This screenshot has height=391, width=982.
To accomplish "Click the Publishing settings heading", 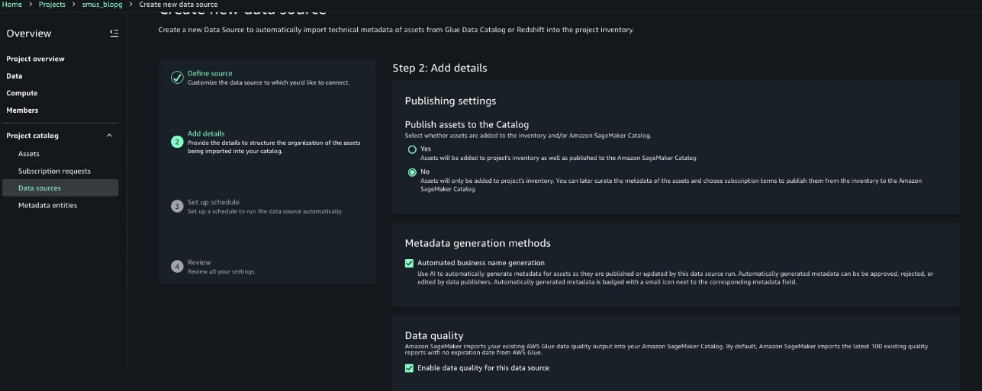I will [450, 101].
